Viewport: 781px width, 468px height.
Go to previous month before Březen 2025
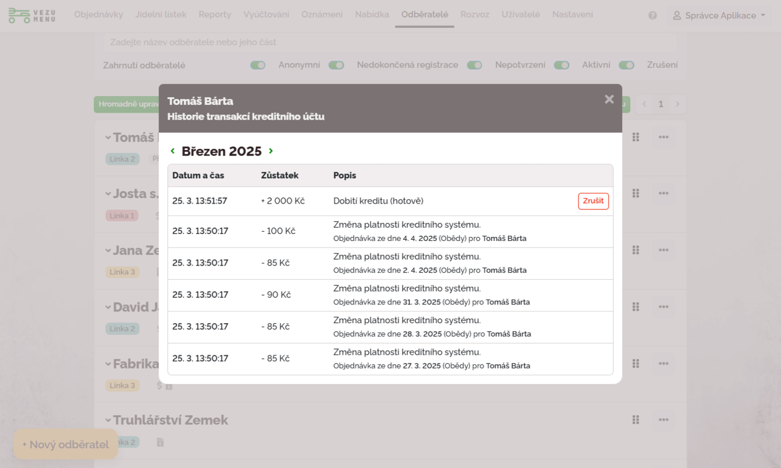tap(173, 151)
